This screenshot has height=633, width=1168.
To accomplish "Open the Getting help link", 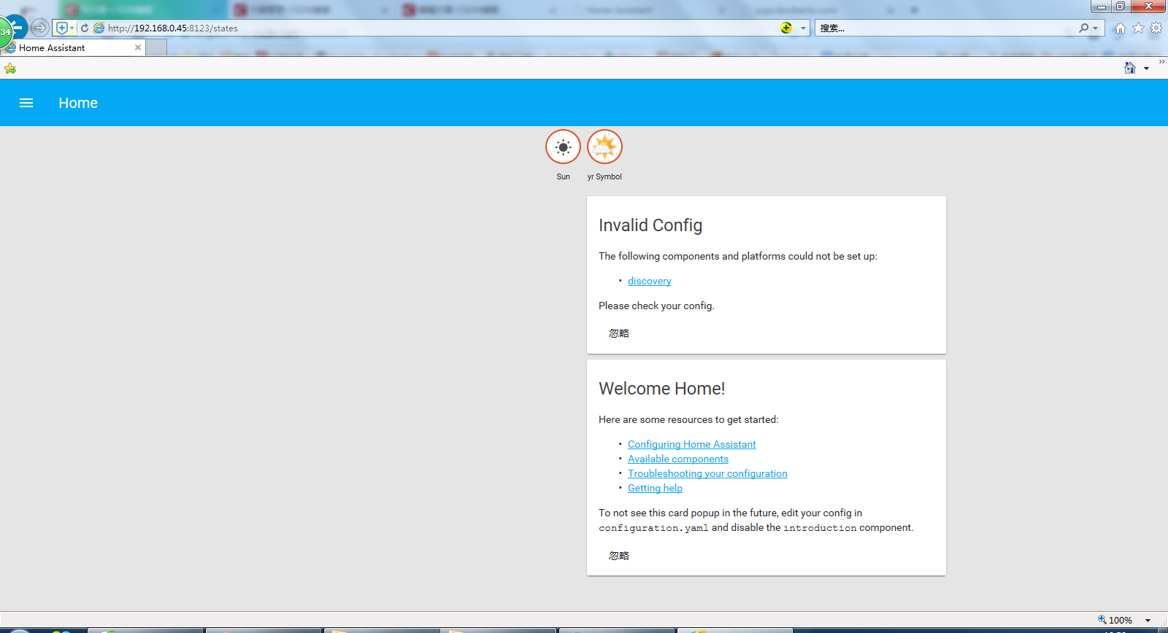I will [655, 488].
